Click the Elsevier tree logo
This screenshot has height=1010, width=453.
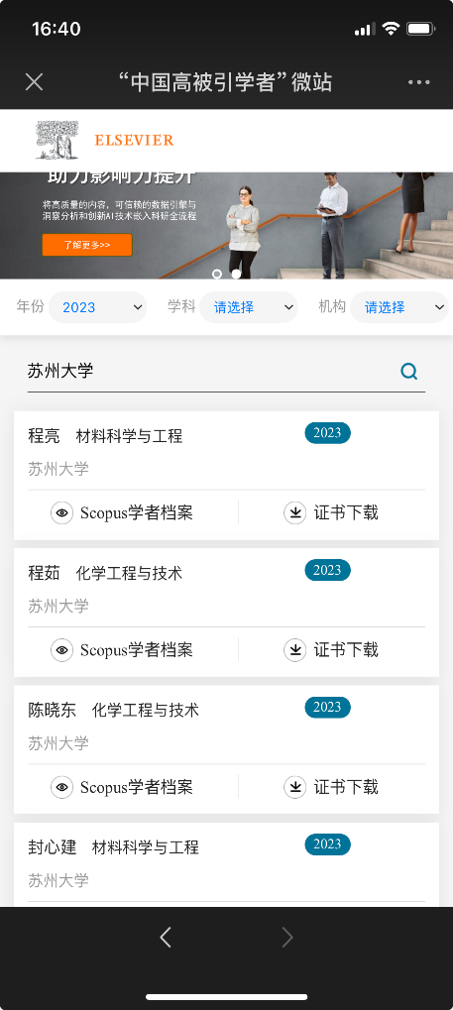57,140
